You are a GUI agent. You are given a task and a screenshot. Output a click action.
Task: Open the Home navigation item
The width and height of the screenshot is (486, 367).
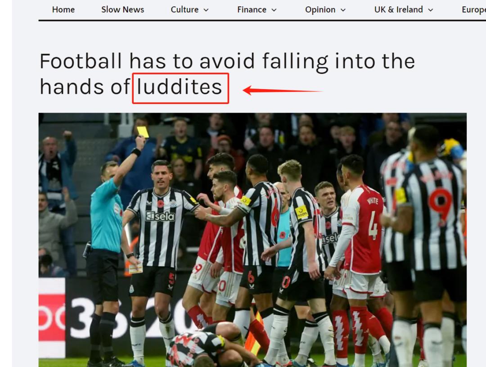[x=63, y=9]
